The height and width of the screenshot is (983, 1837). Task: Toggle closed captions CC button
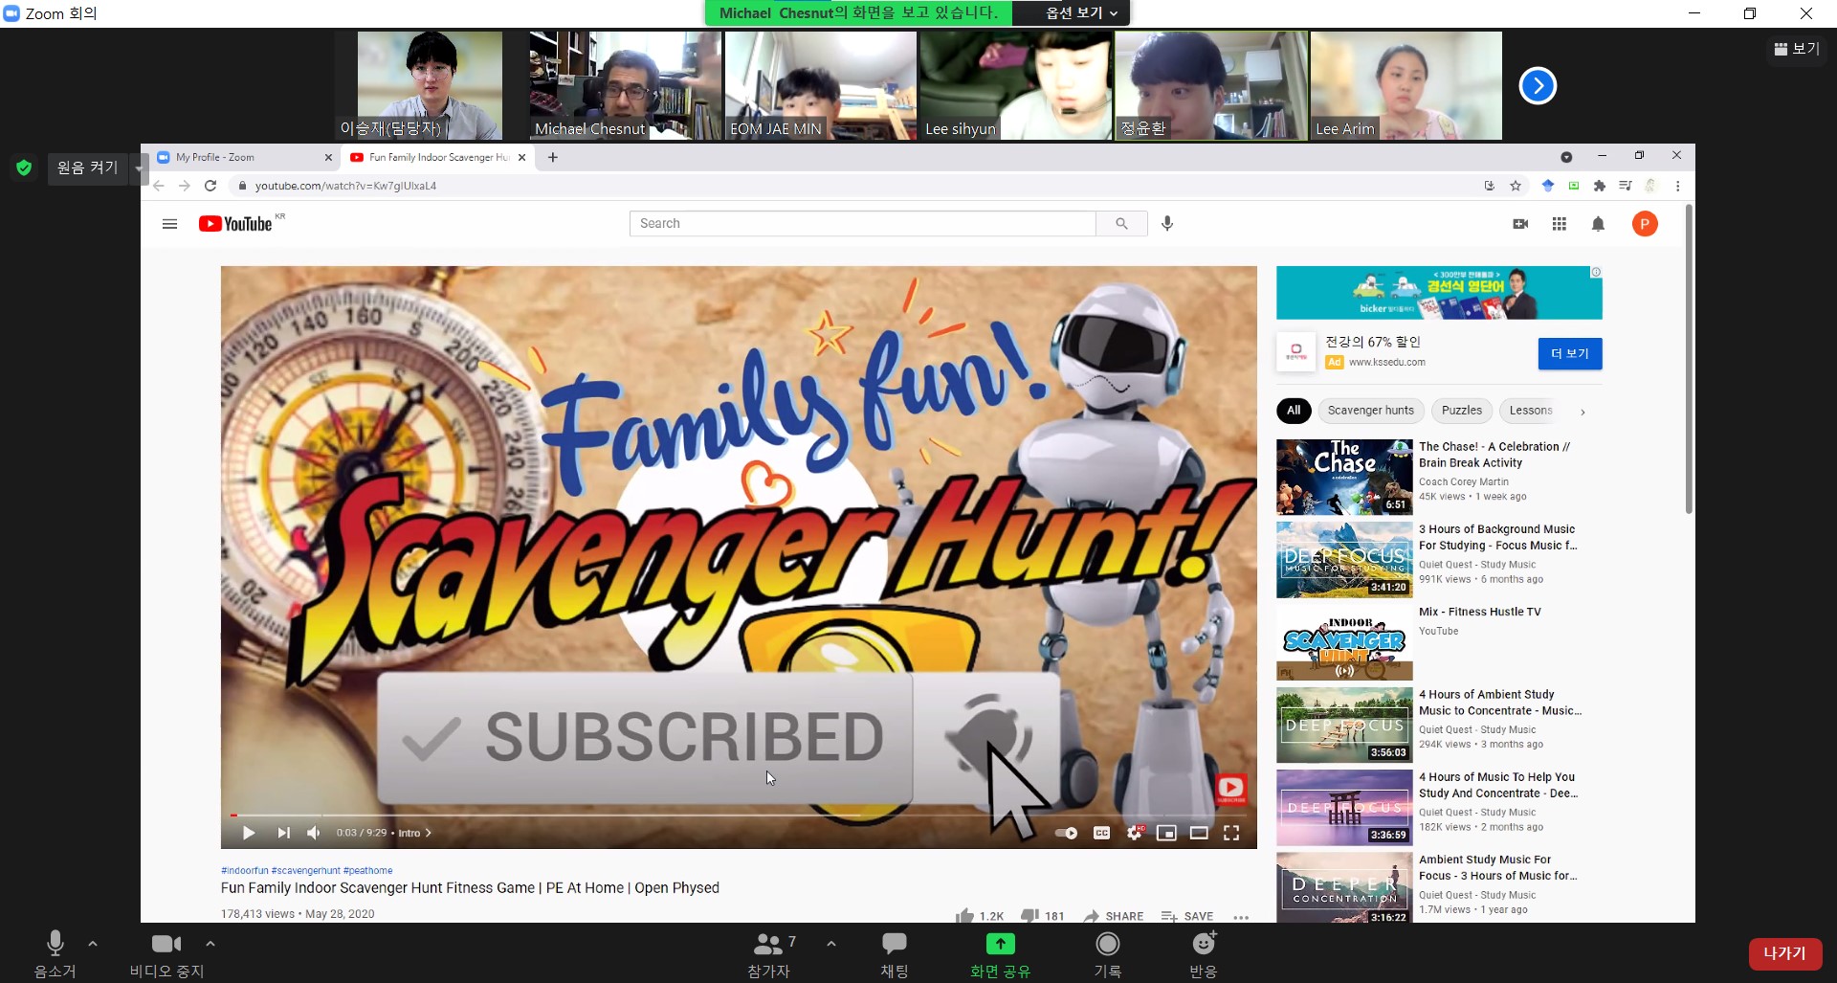(1101, 833)
